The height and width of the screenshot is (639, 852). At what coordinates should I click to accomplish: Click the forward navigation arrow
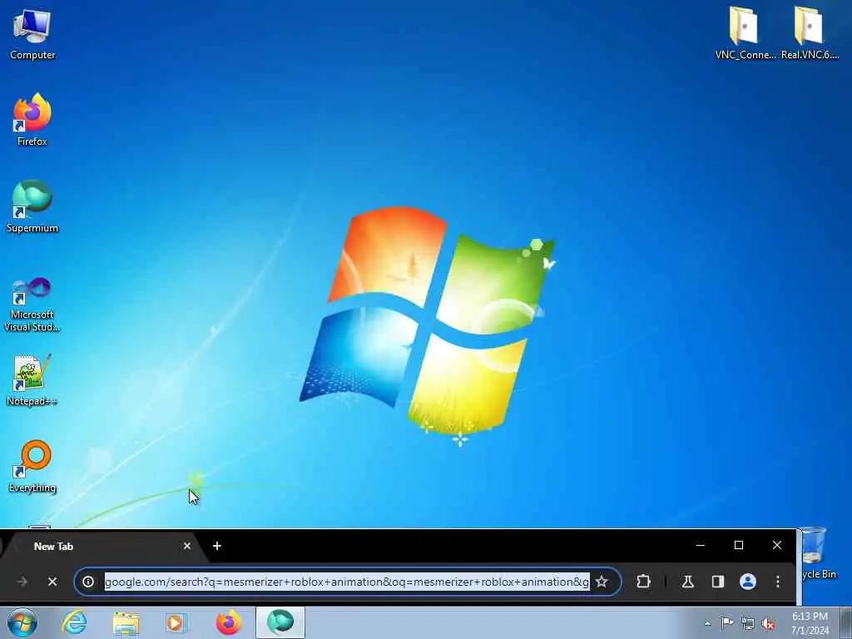pos(22,582)
